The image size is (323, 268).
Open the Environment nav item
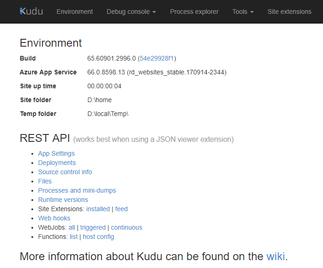[x=75, y=12]
